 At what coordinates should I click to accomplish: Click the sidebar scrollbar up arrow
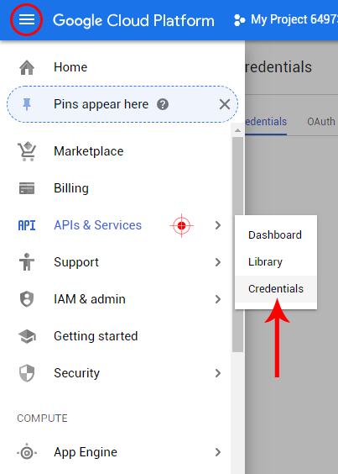238,130
